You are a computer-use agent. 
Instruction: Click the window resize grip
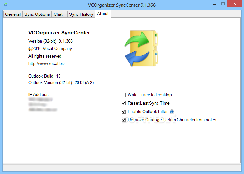239,169
